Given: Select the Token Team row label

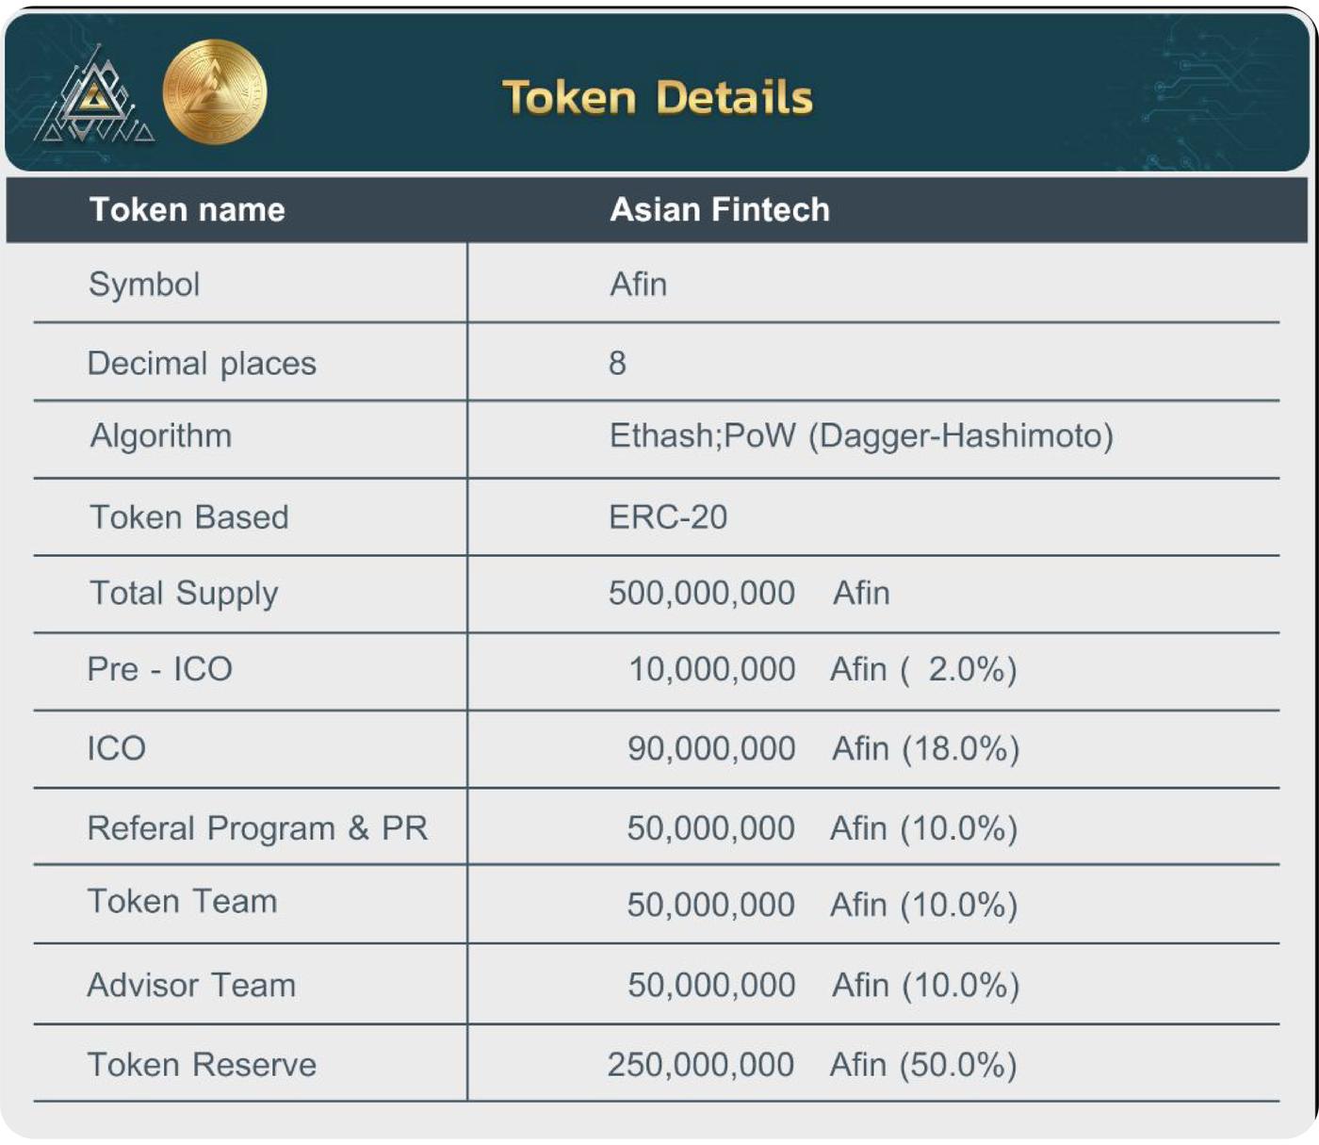Looking at the screenshot, I should (183, 902).
